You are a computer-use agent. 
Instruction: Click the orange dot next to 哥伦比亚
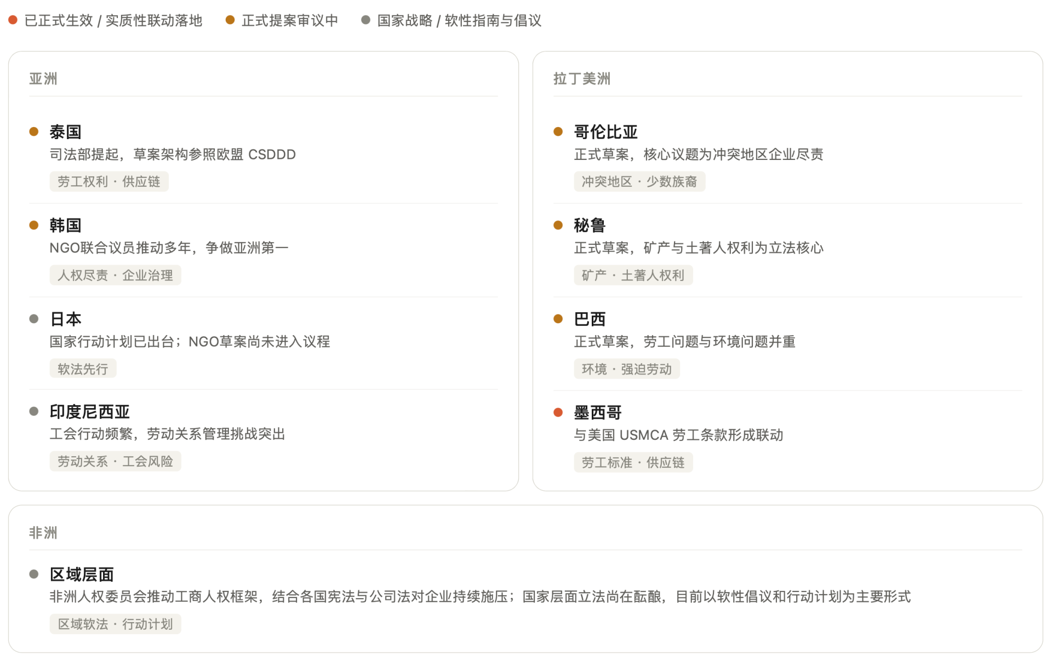[558, 131]
